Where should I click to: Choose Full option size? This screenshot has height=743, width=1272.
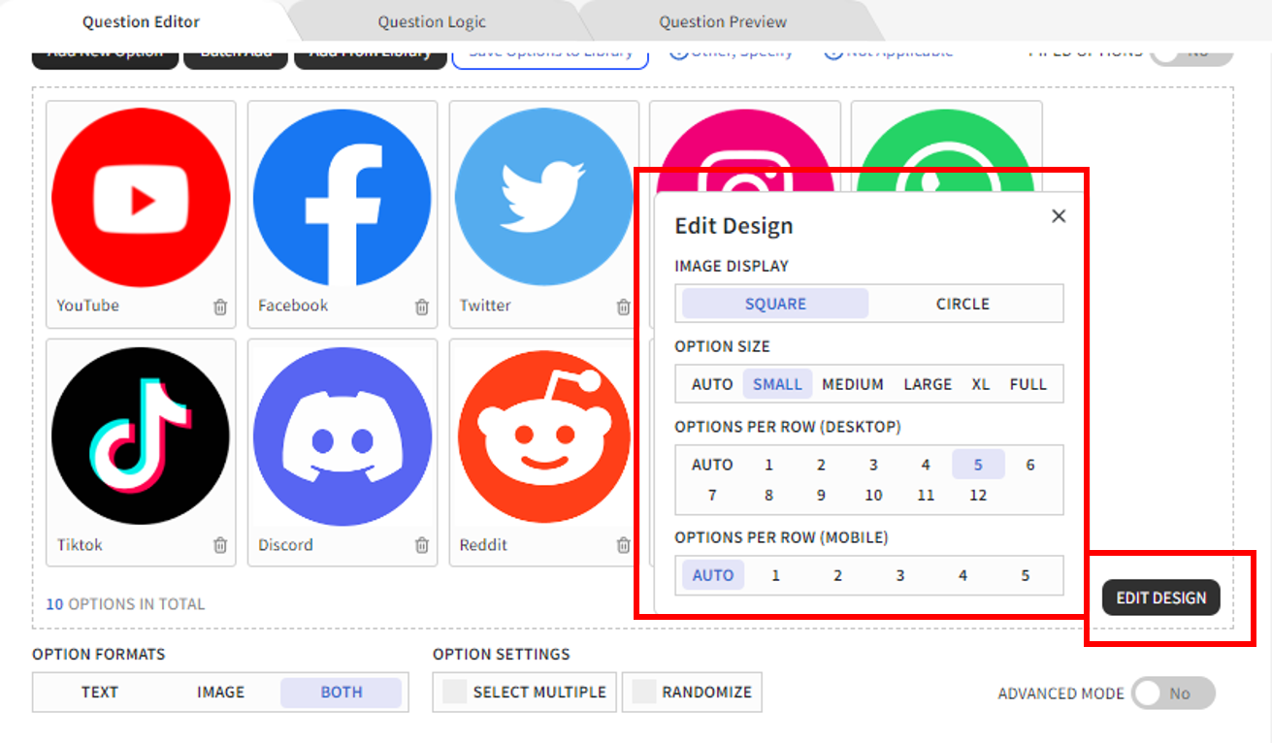point(1028,384)
